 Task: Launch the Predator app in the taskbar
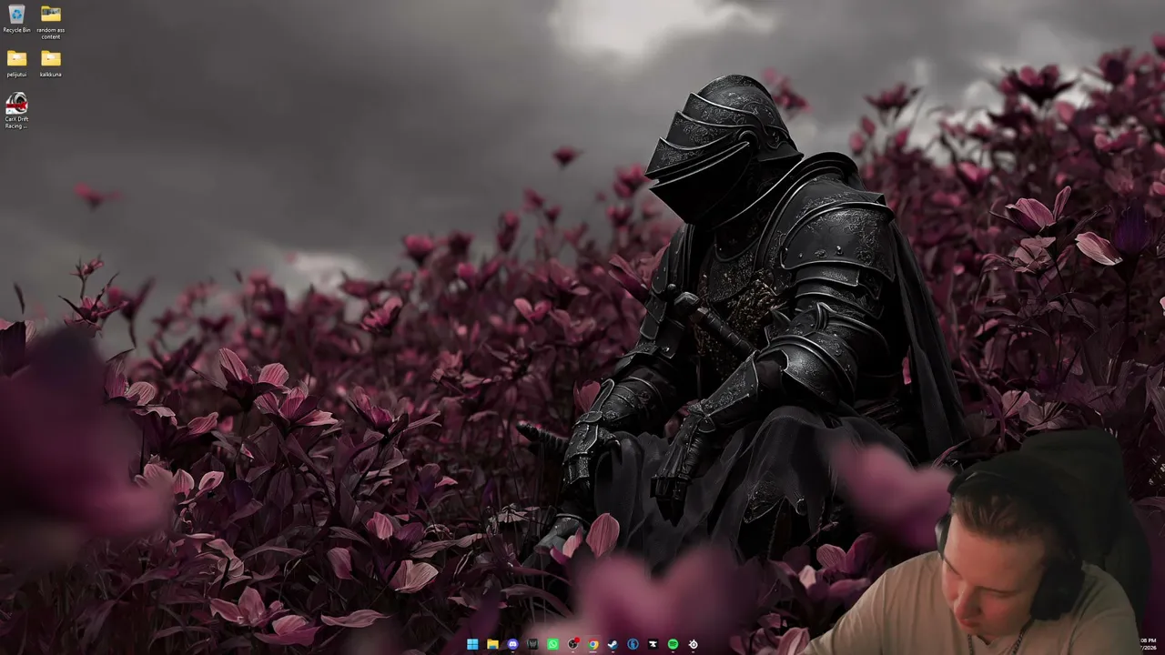pos(532,644)
